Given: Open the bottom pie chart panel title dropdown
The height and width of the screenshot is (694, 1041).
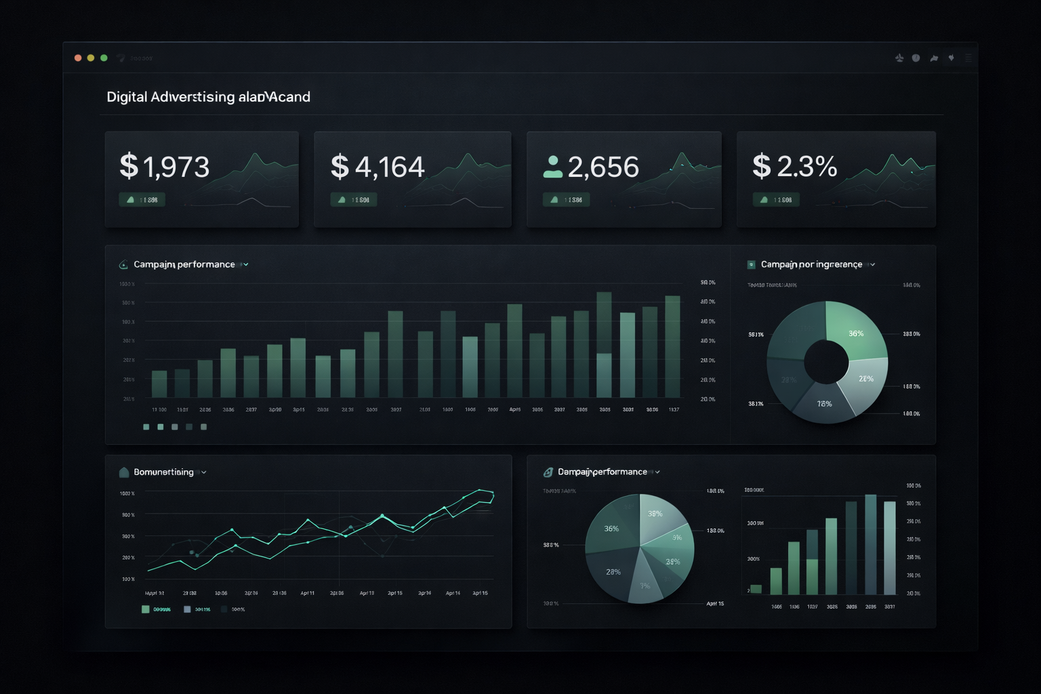Looking at the screenshot, I should click(x=657, y=472).
